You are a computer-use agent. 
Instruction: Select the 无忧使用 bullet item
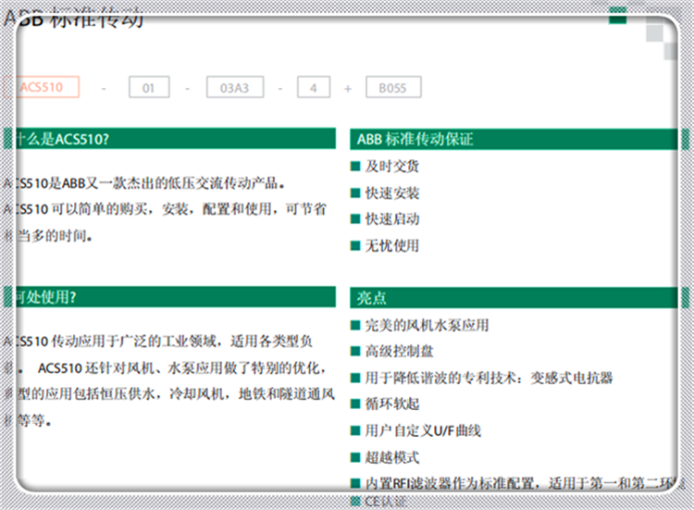(385, 245)
